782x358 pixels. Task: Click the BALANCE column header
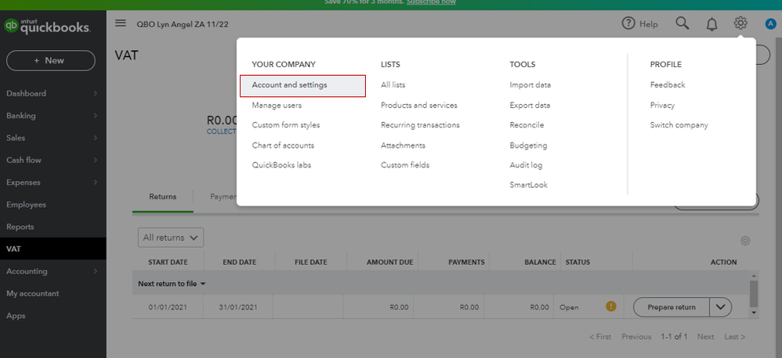(540, 262)
